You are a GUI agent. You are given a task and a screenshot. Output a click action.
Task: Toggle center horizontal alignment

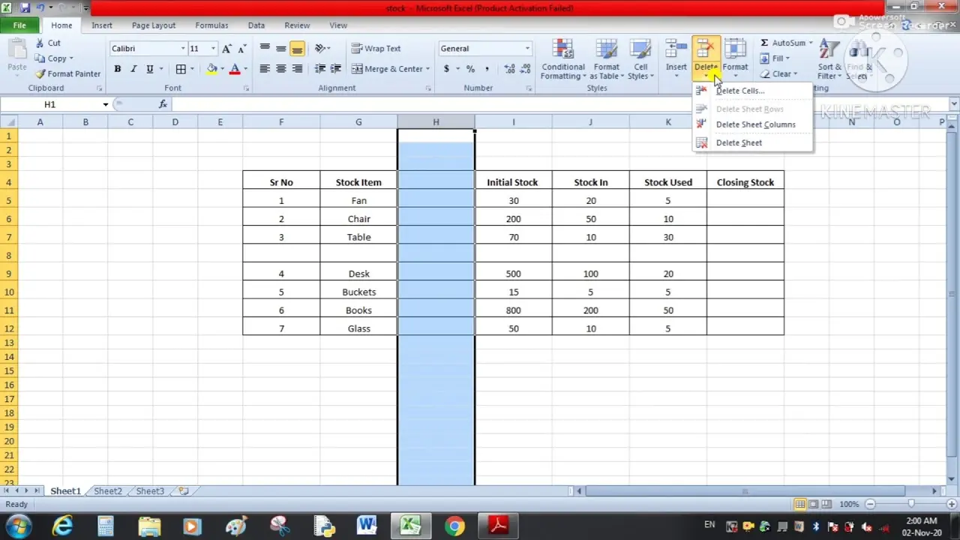pyautogui.click(x=280, y=69)
